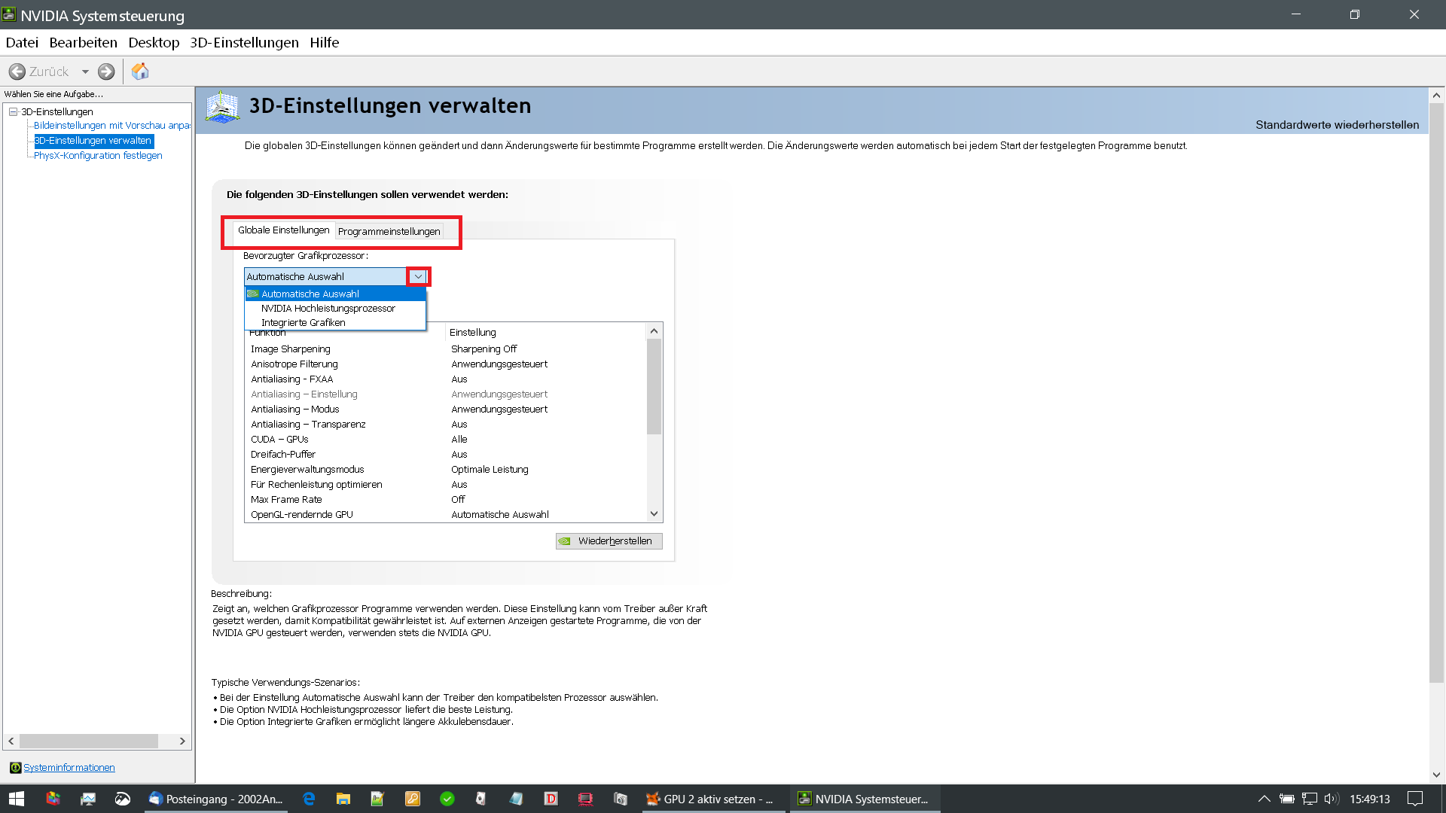Open the back history dropdown arrow
The image size is (1446, 813).
coord(85,72)
